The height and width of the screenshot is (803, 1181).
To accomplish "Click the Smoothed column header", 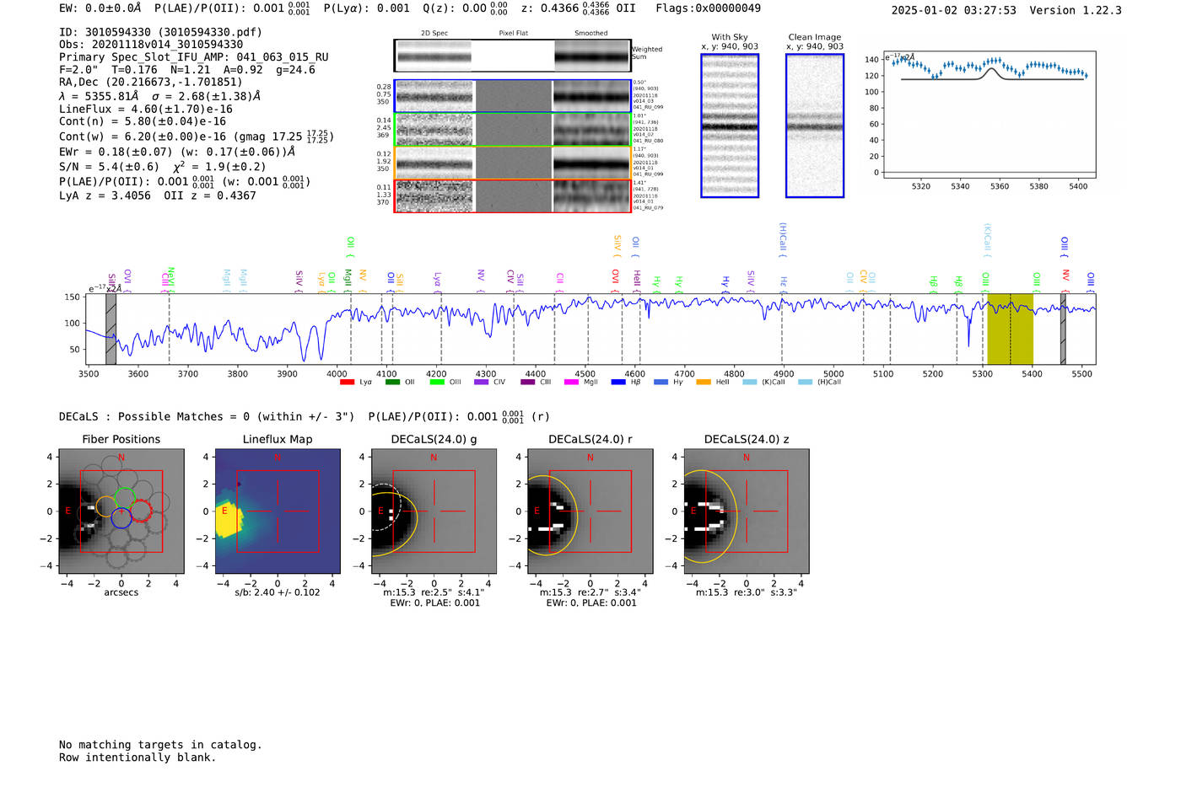I will [590, 34].
